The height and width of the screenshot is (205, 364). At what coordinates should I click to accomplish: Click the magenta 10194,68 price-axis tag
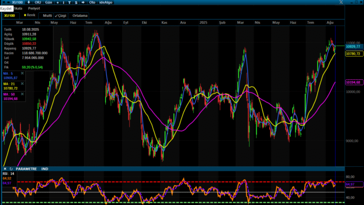click(354, 82)
